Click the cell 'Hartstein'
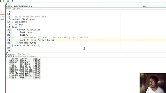The image size is (166, 93). pyautogui.click(x=26, y=70)
